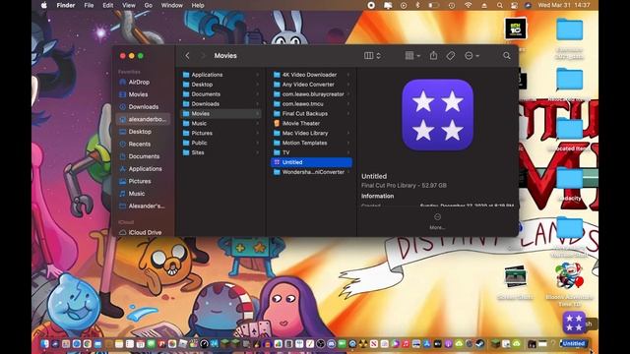Screen dimensions: 630x354
Task: Click the Edit Tags icon
Action: click(451, 56)
